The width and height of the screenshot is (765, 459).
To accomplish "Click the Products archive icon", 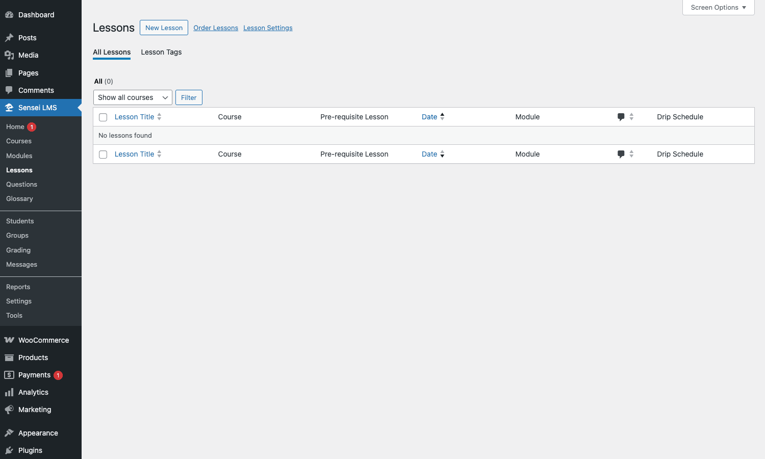I will coord(9,358).
